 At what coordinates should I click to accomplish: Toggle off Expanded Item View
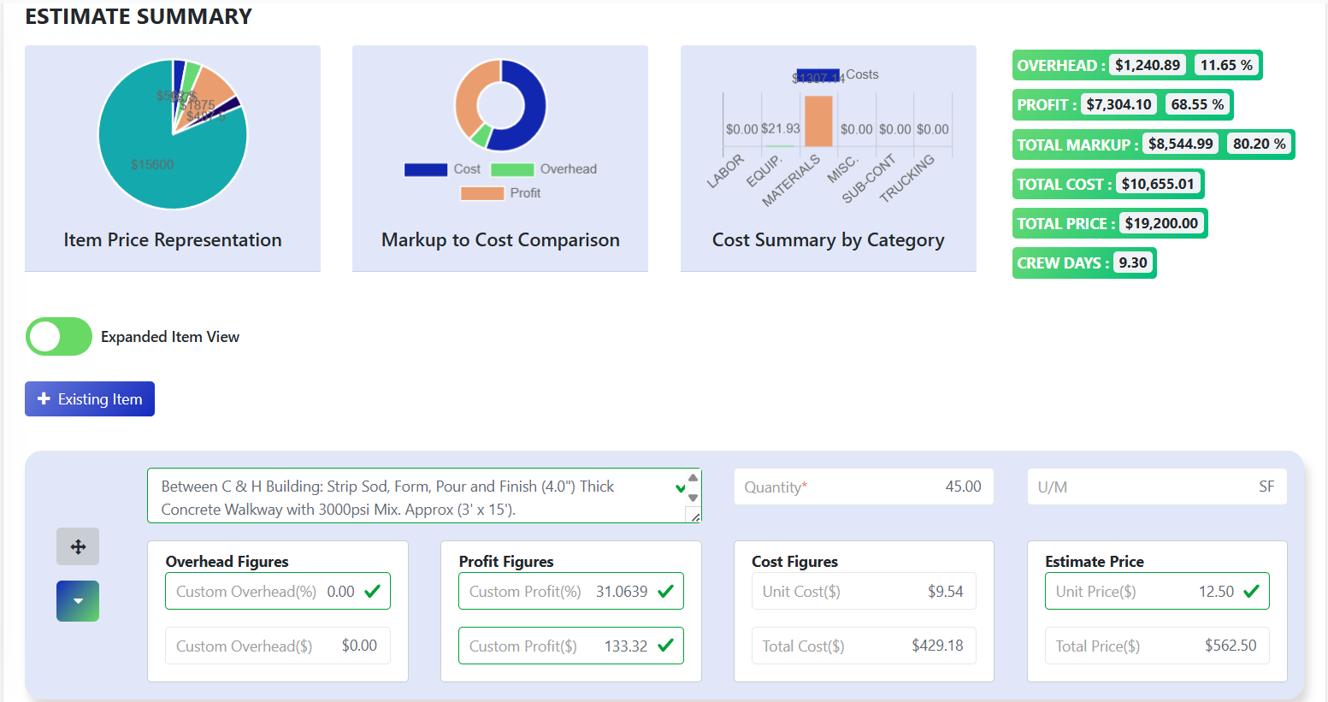click(58, 336)
